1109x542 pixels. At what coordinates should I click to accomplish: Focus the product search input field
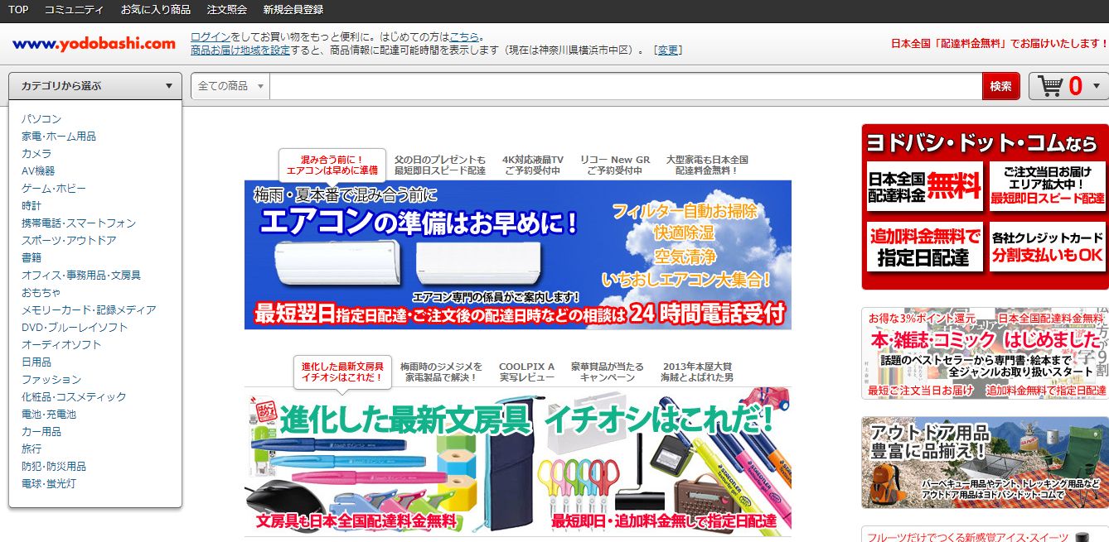626,86
